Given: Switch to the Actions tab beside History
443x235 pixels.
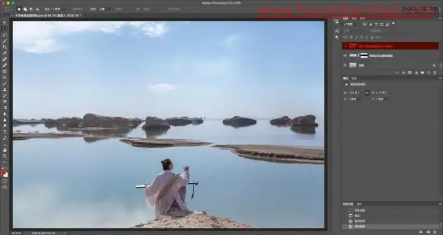Looking at the screenshot, I should pos(359,204).
